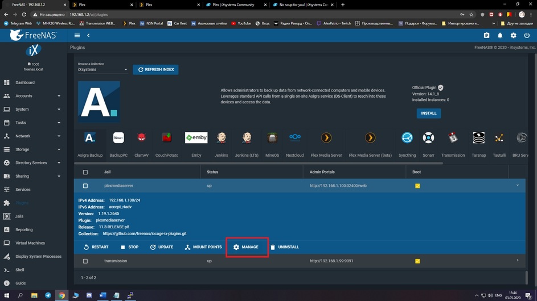Open plexmediaserver admin portal link
Image resolution: width=537 pixels, height=301 pixels.
338,186
